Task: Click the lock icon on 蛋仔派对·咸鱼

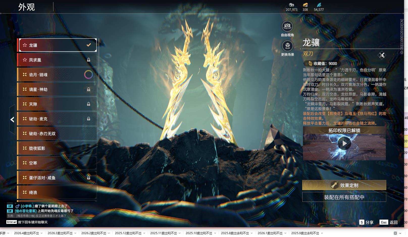Action: tap(89, 178)
